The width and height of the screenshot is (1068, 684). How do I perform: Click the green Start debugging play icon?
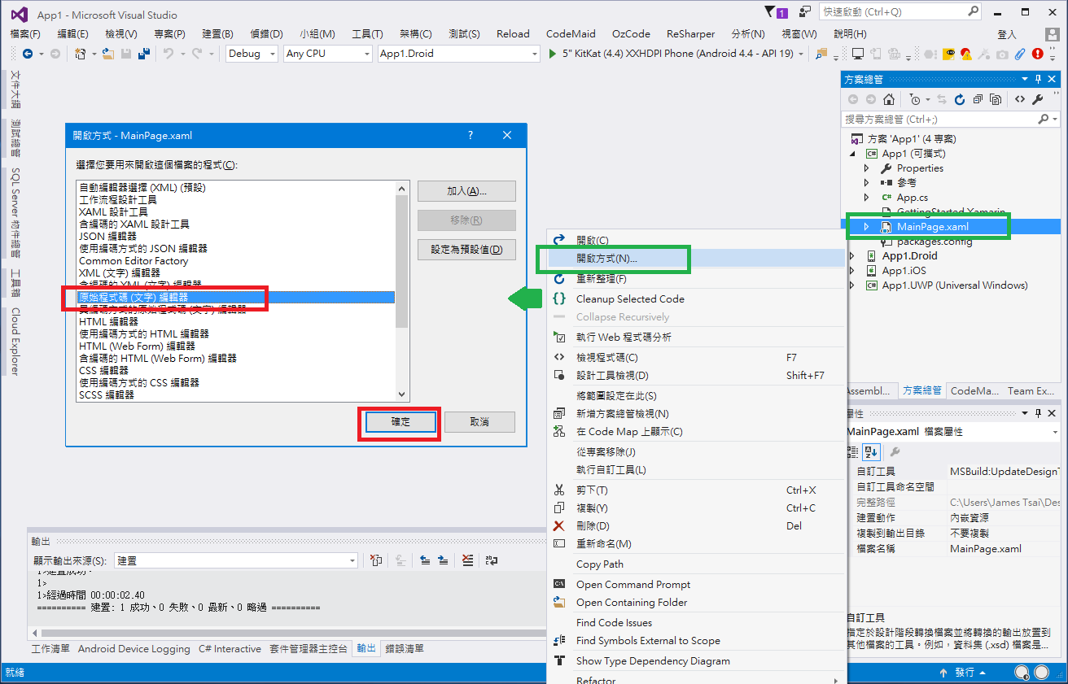click(x=554, y=54)
